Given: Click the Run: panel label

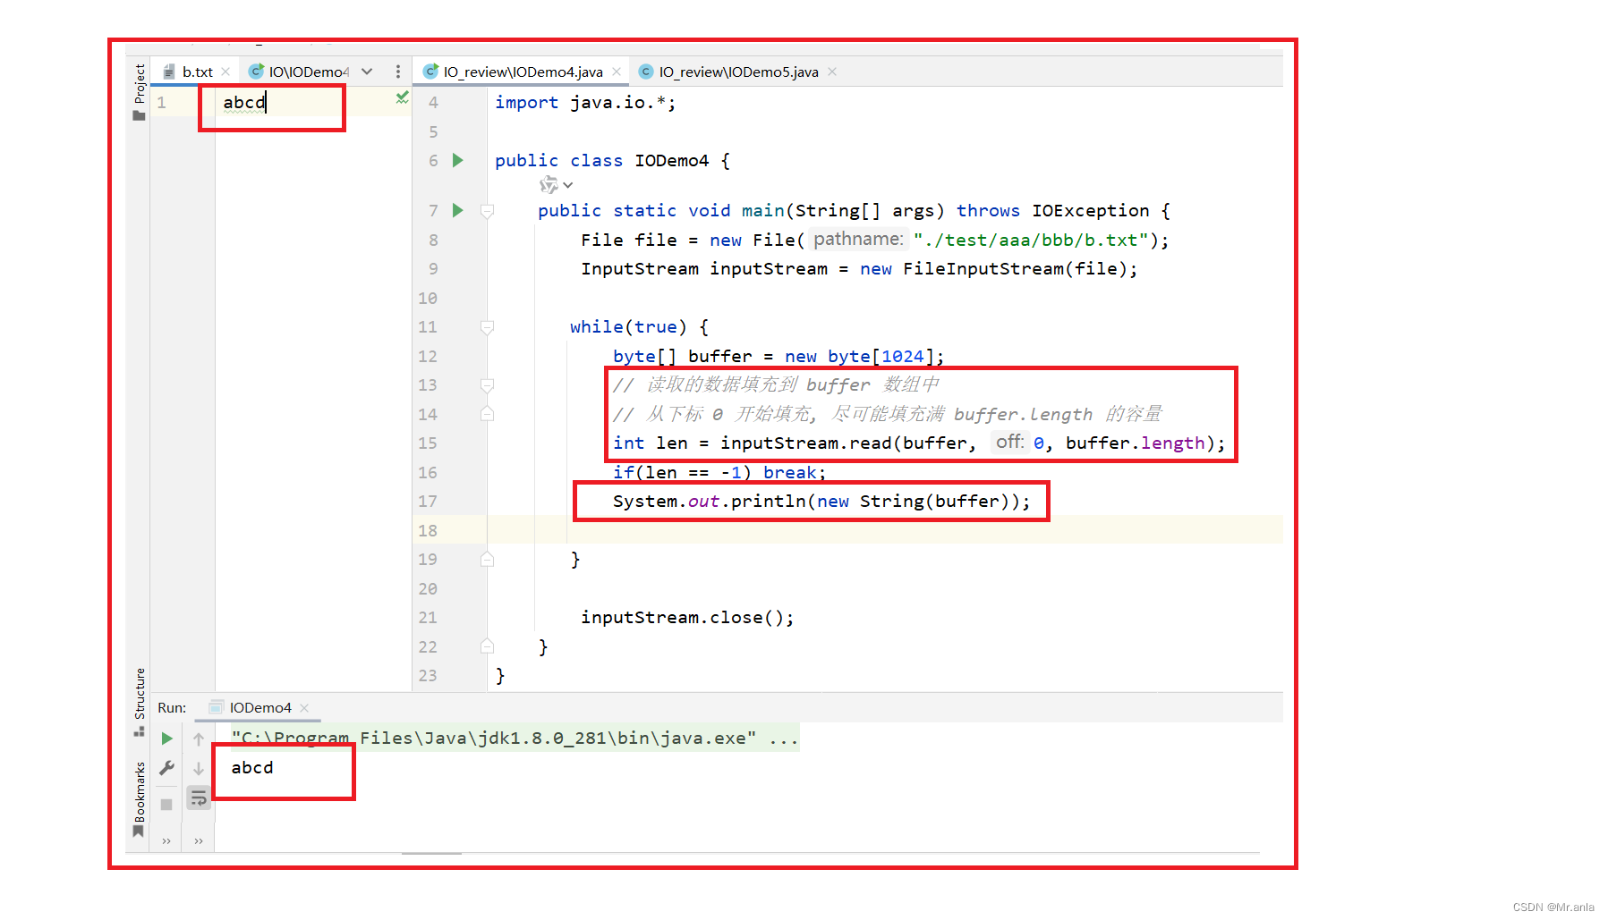Looking at the screenshot, I should [172, 707].
